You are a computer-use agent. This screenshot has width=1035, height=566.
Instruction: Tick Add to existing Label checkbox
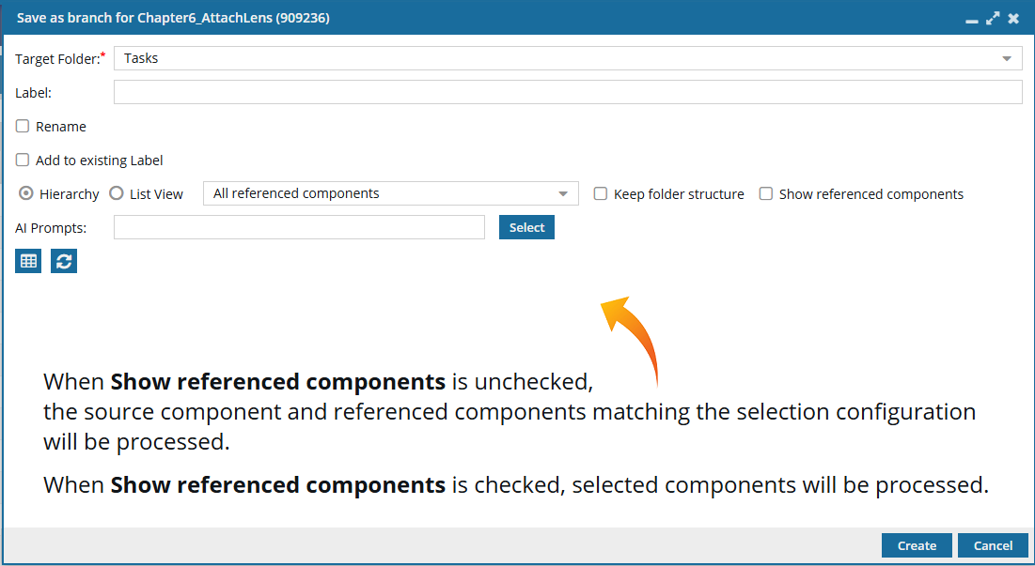23,160
